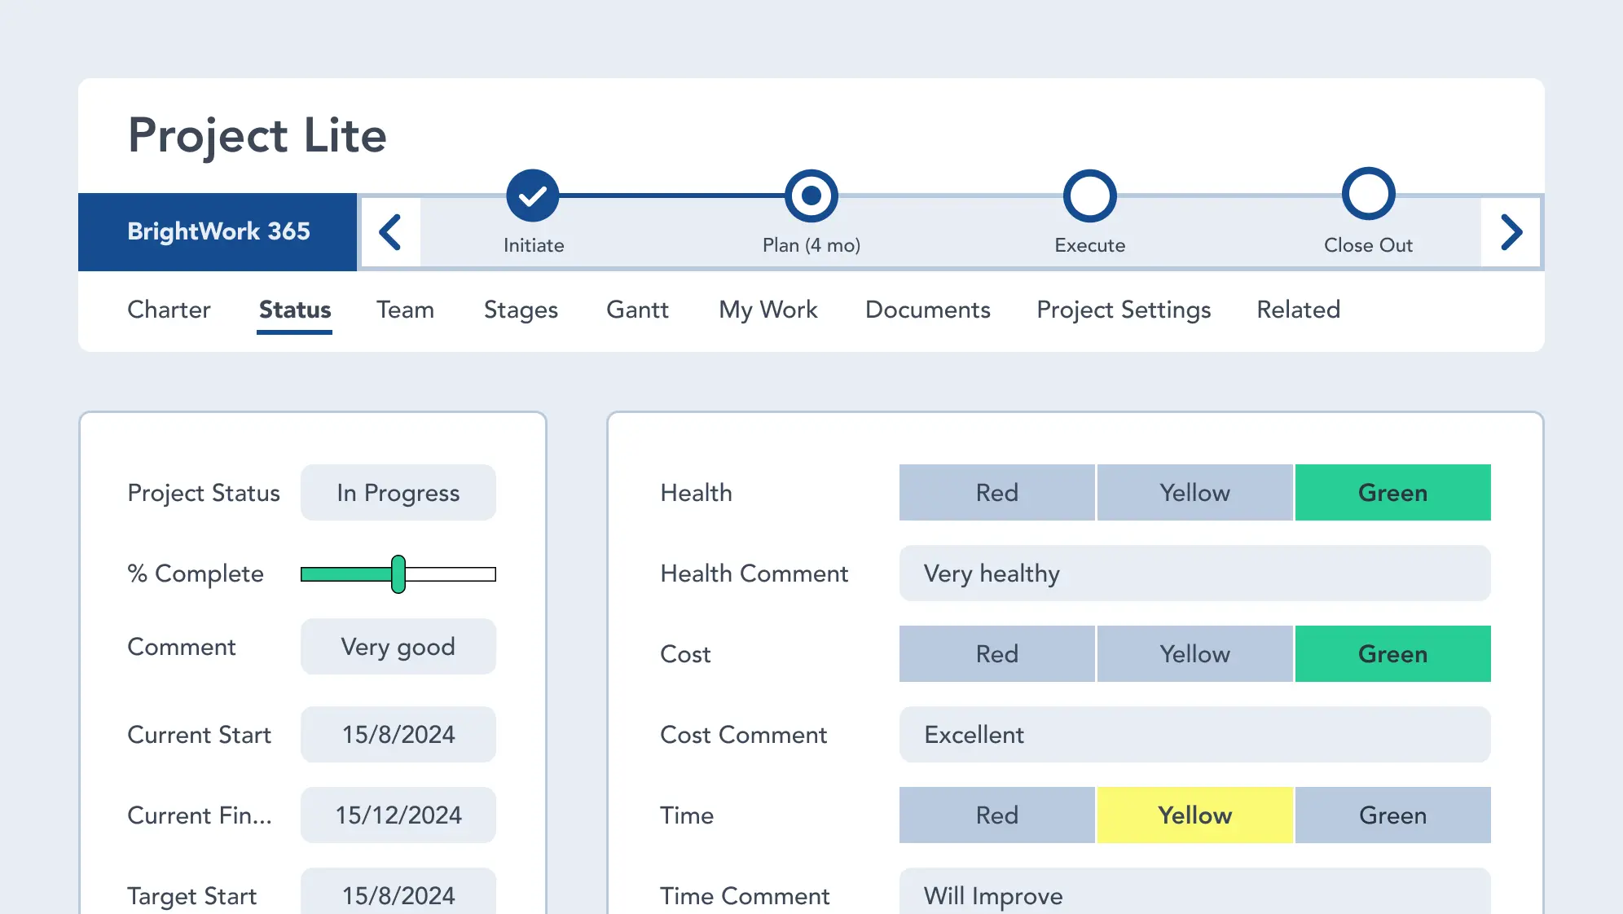Screen dimensions: 1623x914
Task: Switch to the Stages tab
Action: click(520, 310)
